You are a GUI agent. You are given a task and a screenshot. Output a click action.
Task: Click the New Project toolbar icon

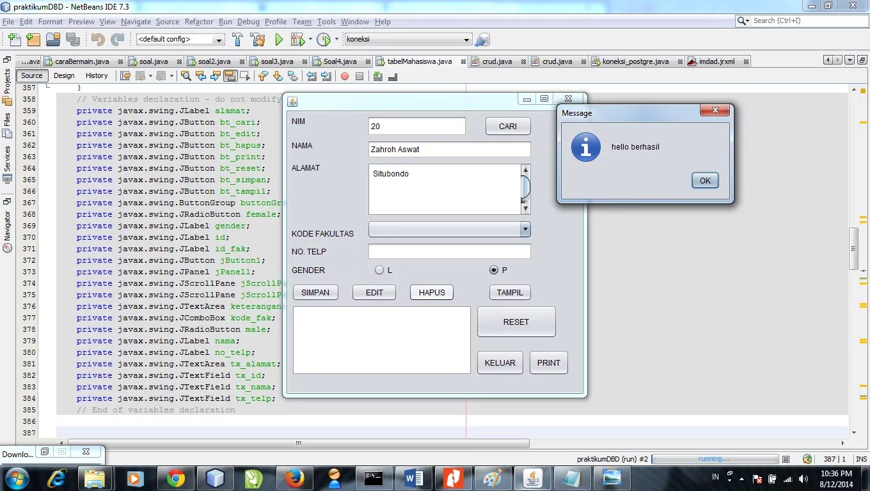(x=33, y=40)
